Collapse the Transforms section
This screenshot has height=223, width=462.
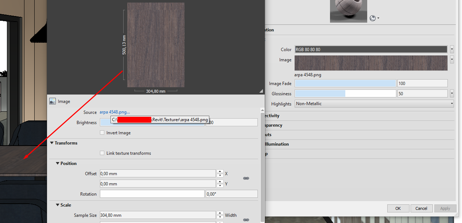51,143
